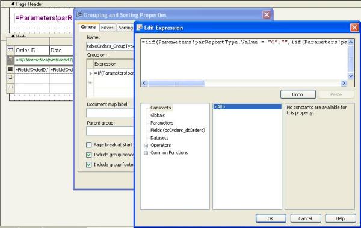Click the table header row handle icon
Viewport: 361px width, 228px height.
click(10, 49)
